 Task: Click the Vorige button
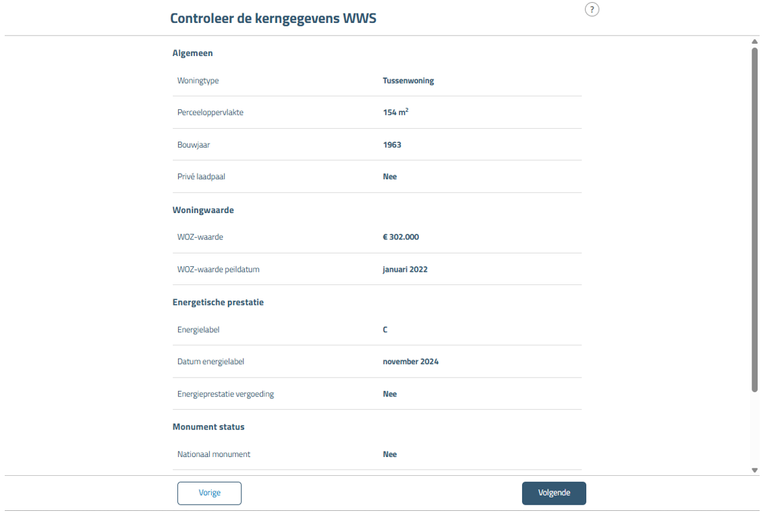click(x=209, y=493)
